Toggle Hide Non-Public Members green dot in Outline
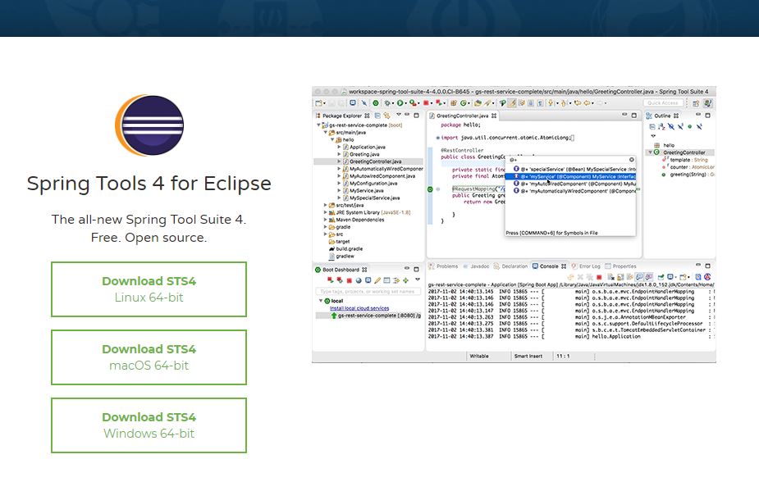 coord(690,127)
